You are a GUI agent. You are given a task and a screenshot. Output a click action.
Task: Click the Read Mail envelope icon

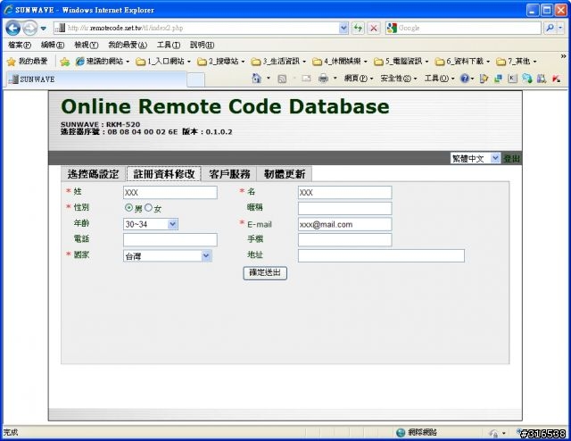[306, 79]
